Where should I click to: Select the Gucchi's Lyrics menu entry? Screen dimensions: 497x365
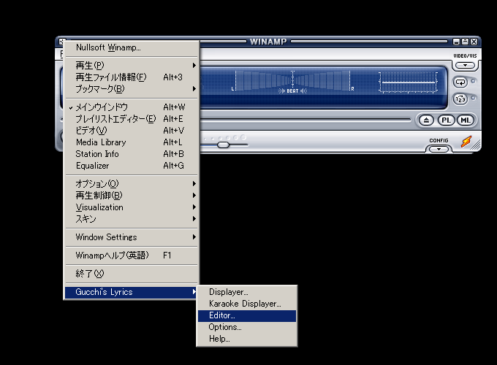click(x=132, y=292)
